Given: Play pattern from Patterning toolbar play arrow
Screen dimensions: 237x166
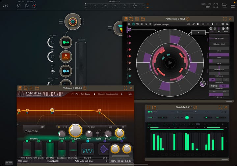Looking at the screenshot, I should 213,24.
